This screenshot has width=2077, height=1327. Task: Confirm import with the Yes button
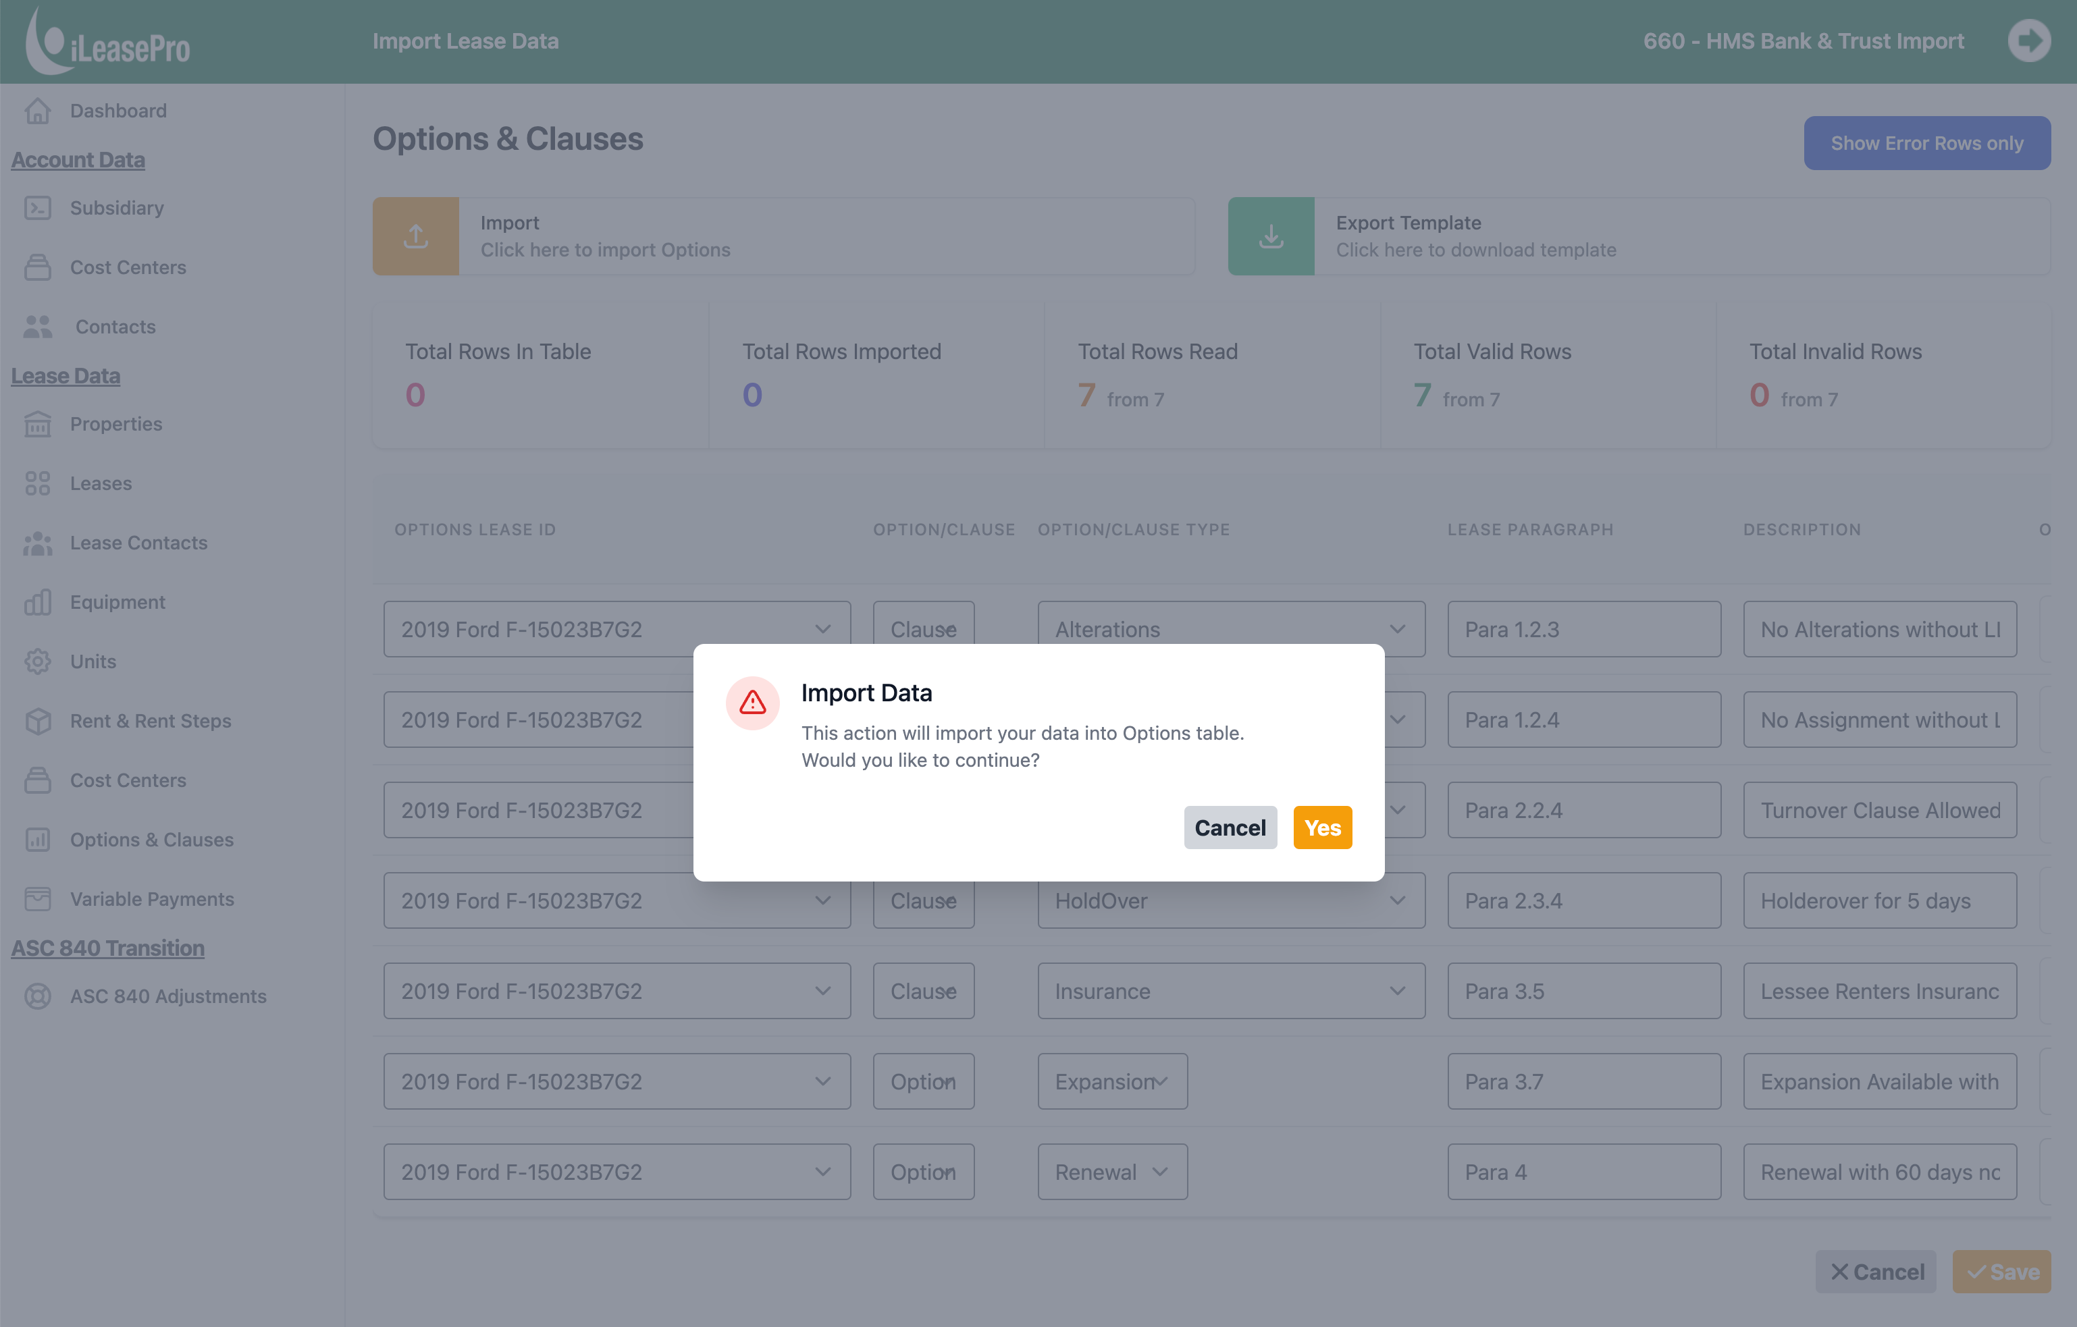(1321, 828)
